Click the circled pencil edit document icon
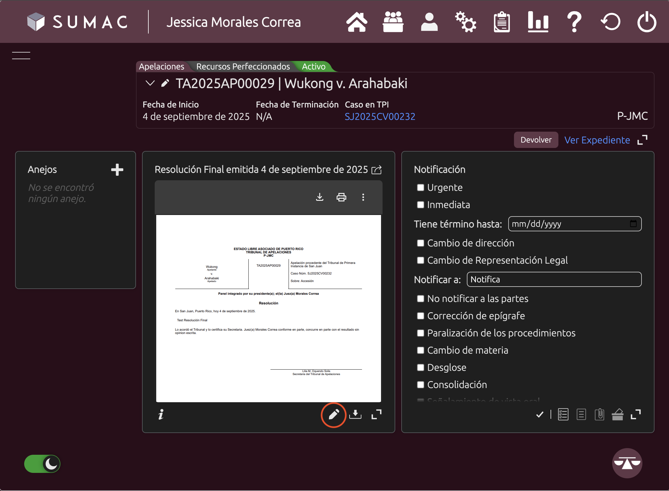The height and width of the screenshot is (491, 669). tap(333, 415)
